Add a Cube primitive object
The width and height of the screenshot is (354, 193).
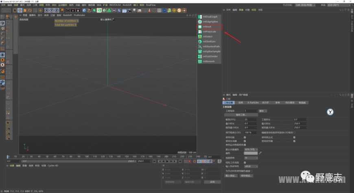coord(84,11)
